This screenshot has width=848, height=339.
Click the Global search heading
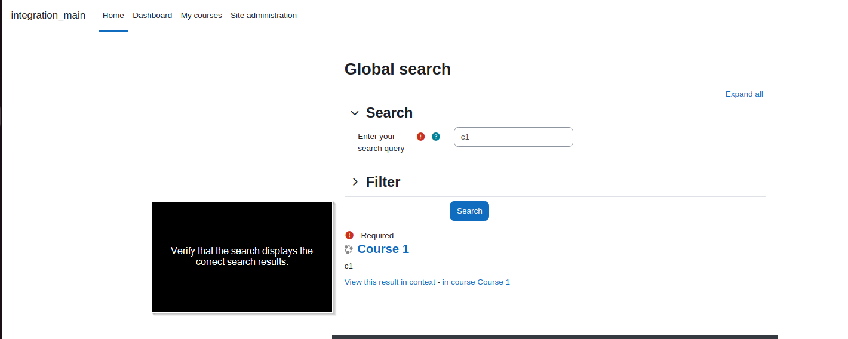click(x=398, y=69)
